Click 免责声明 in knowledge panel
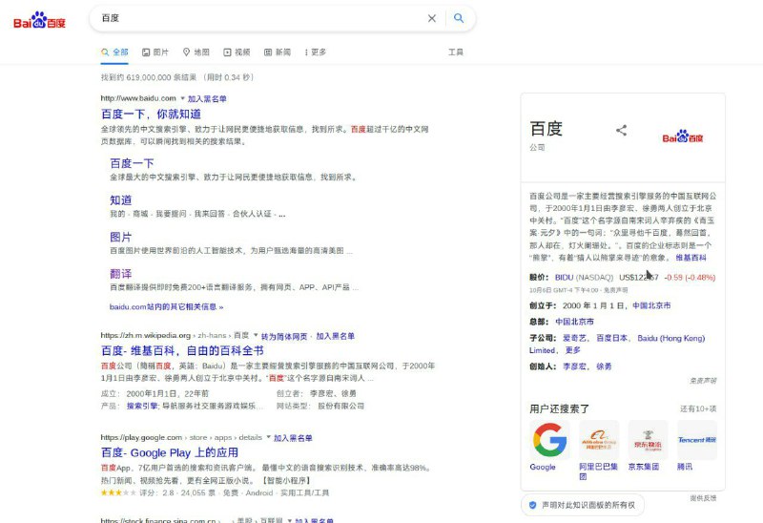 pos(703,380)
